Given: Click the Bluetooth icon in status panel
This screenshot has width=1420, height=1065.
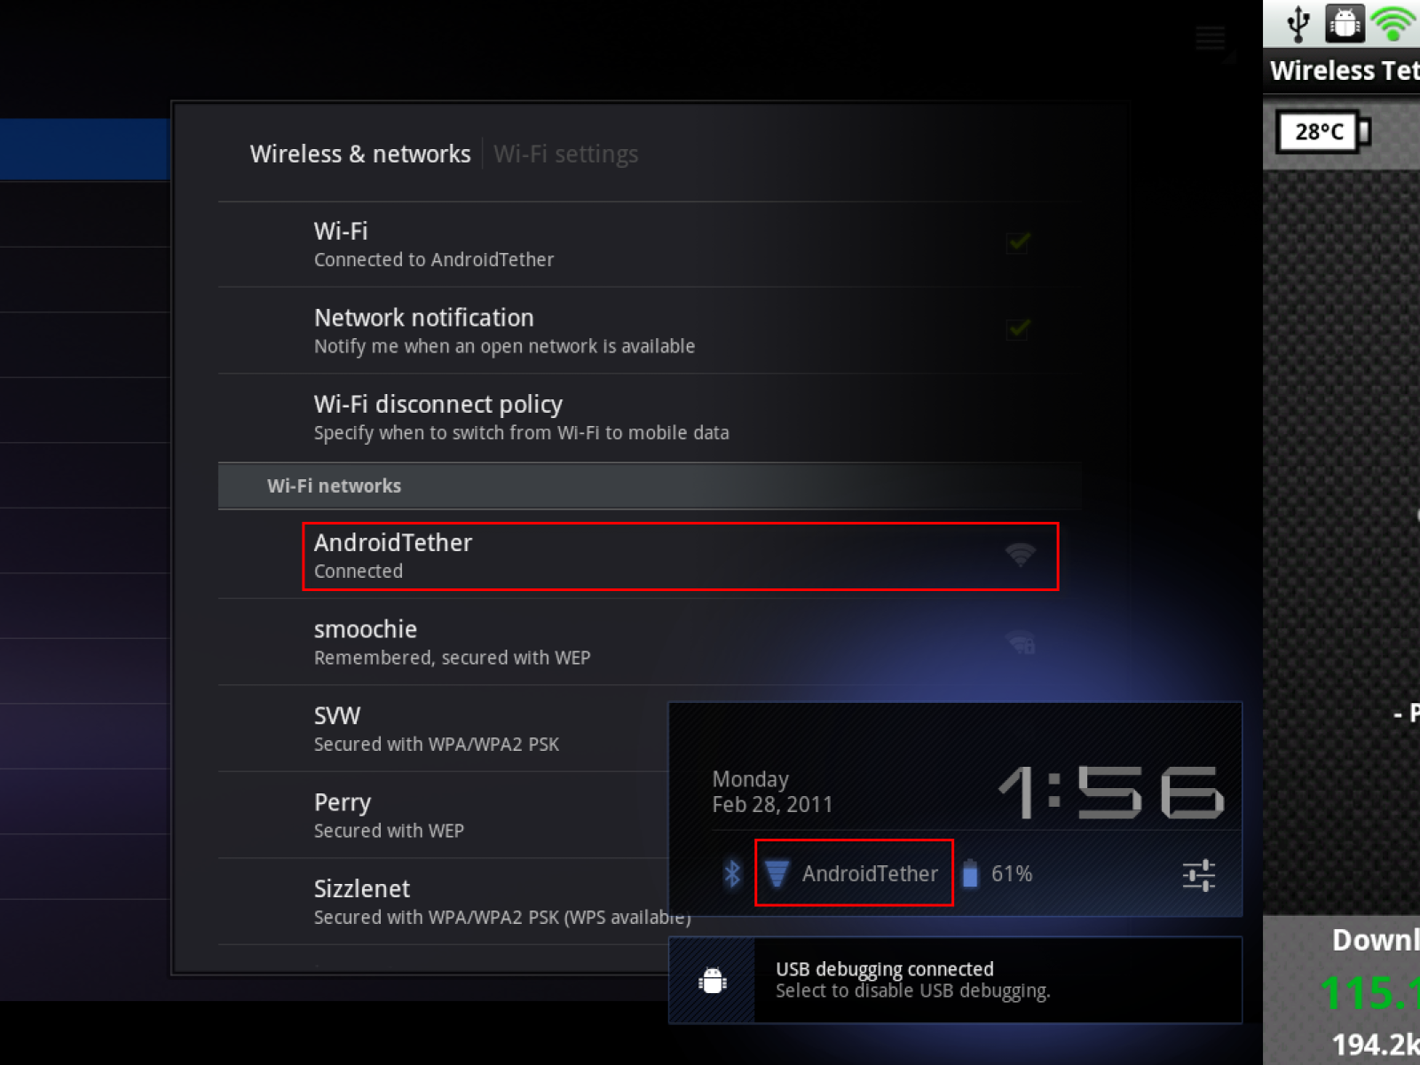Looking at the screenshot, I should pos(732,874).
